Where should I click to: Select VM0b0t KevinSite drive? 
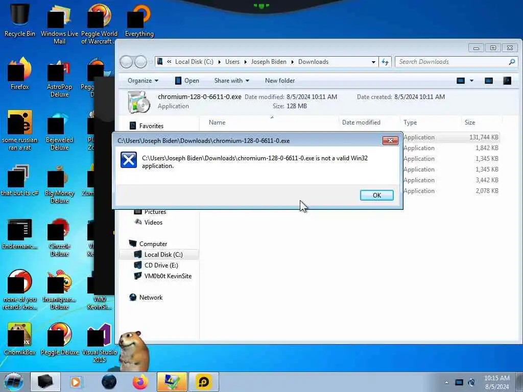click(x=168, y=276)
